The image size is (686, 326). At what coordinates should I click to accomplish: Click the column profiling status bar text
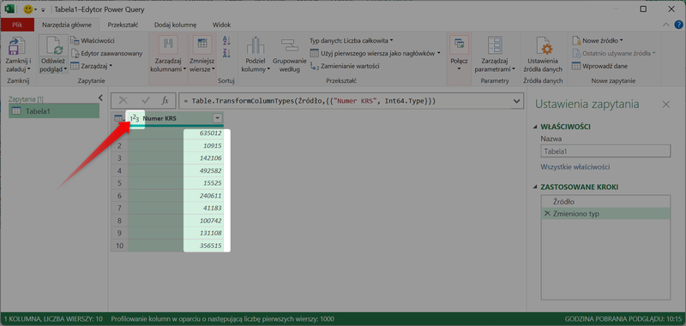click(x=223, y=319)
